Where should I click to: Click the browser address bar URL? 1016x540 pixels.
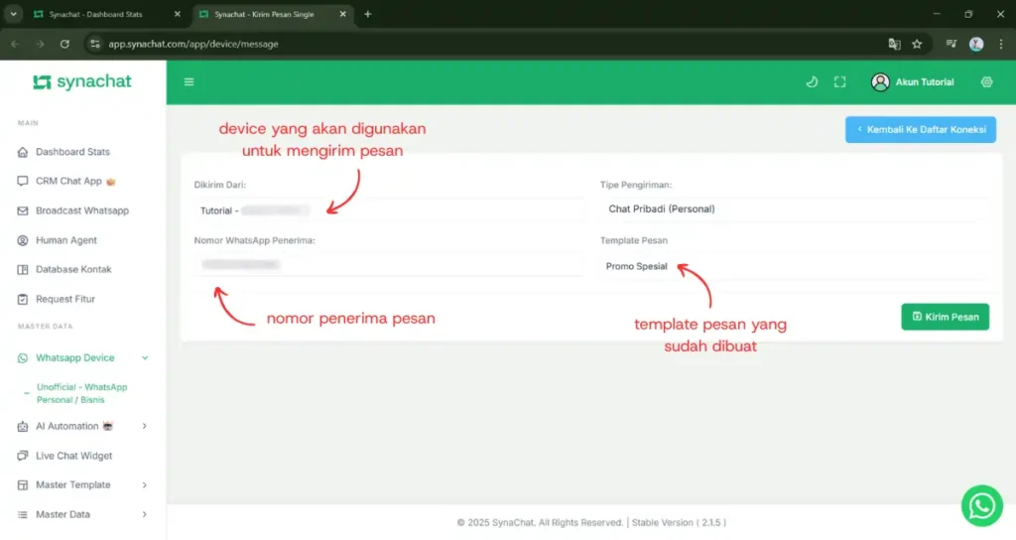tap(193, 44)
